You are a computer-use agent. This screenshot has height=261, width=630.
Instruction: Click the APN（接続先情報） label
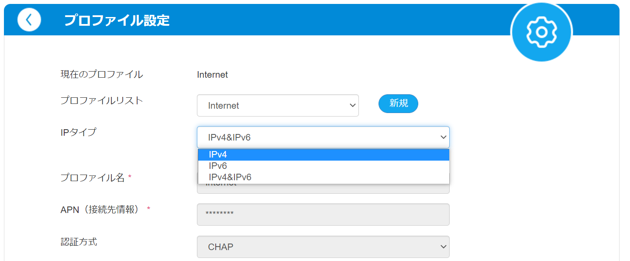tap(100, 209)
